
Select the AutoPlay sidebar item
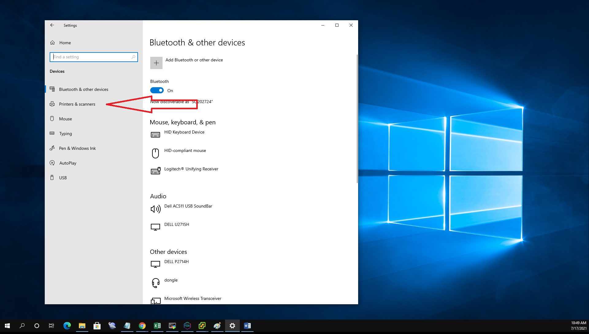[68, 163]
